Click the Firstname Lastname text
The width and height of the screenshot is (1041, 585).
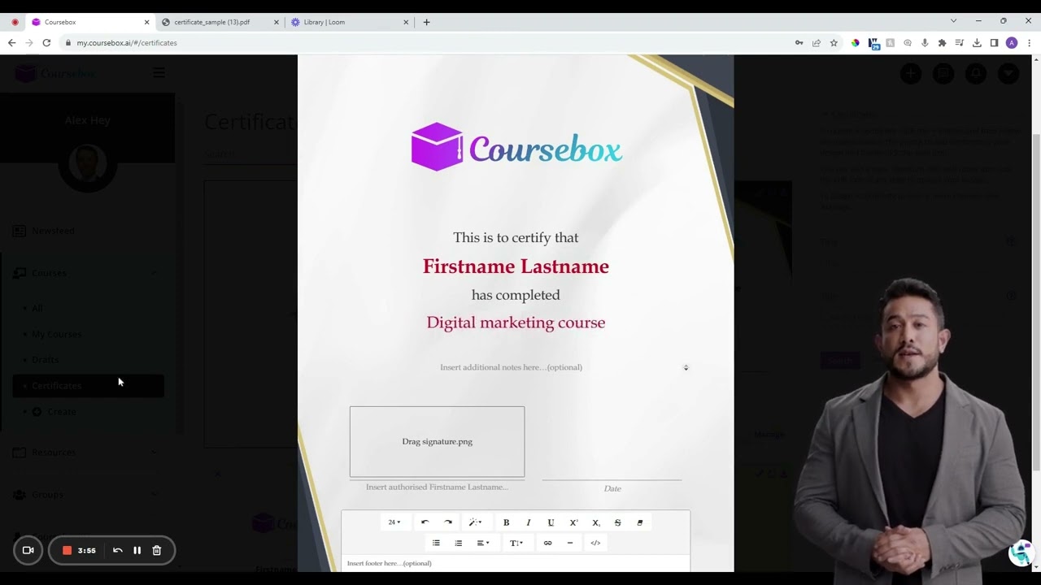pos(516,266)
